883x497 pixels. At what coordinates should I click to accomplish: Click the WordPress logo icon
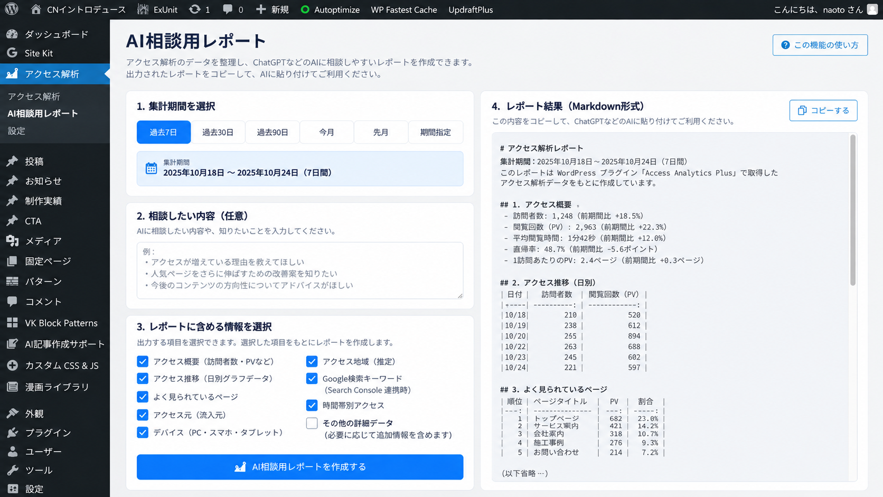coord(12,10)
